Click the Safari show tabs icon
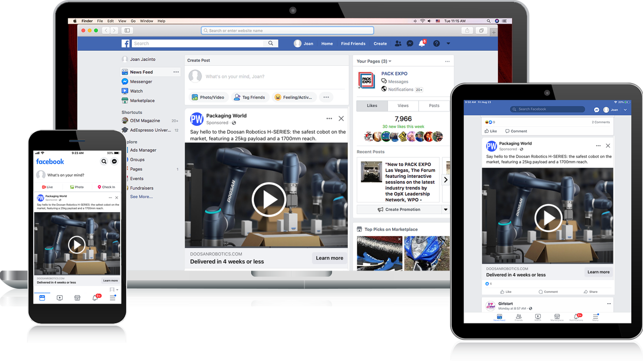The height and width of the screenshot is (361, 643). click(x=482, y=31)
